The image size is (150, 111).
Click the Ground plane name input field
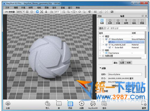pos(125,74)
